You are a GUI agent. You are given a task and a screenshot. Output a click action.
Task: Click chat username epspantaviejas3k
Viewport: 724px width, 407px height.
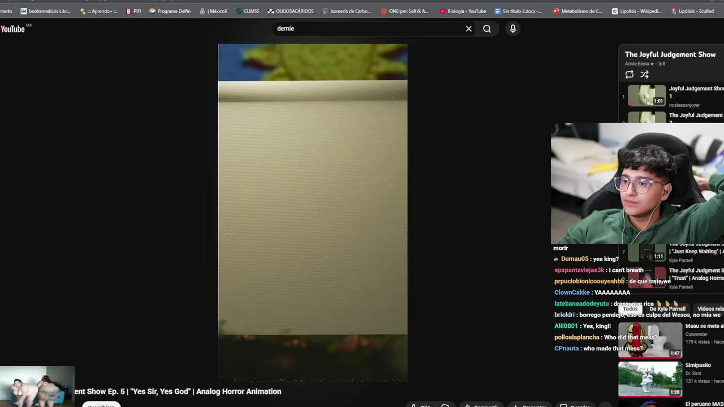click(579, 270)
